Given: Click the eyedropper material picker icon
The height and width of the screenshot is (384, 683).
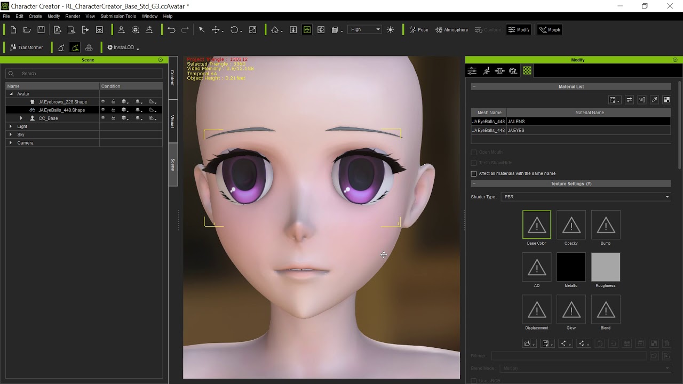Looking at the screenshot, I should [x=654, y=100].
